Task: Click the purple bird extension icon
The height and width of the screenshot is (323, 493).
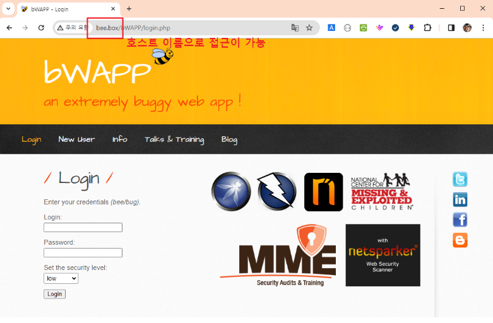Action: coord(379,28)
